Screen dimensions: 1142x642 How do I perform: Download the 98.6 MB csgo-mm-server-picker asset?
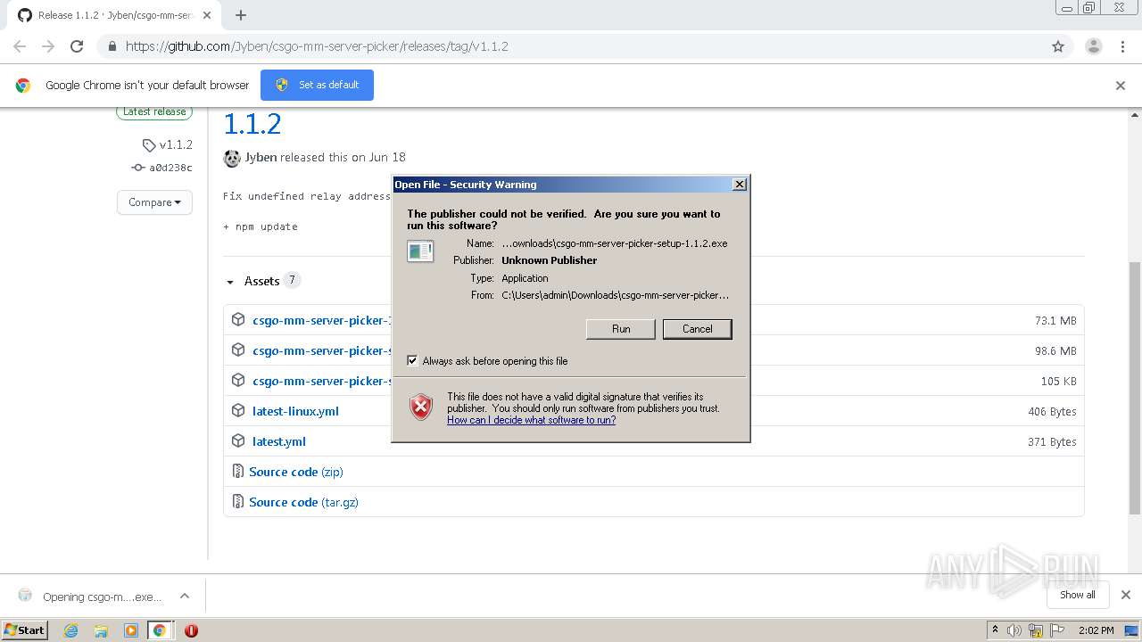(321, 350)
